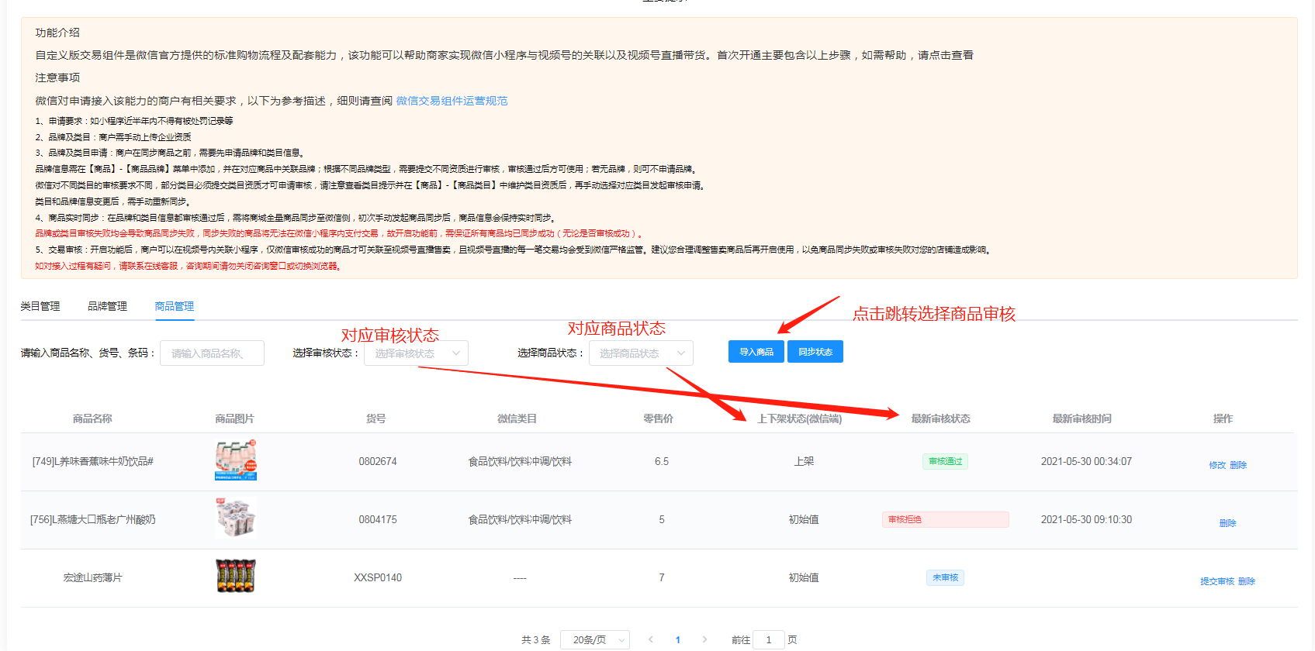Open product image thumbnail for item 756

click(235, 518)
